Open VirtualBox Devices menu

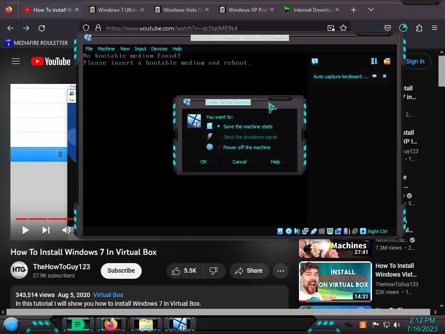(x=159, y=49)
